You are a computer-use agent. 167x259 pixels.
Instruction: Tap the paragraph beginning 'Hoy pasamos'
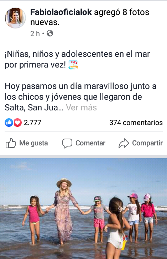pos(80,97)
